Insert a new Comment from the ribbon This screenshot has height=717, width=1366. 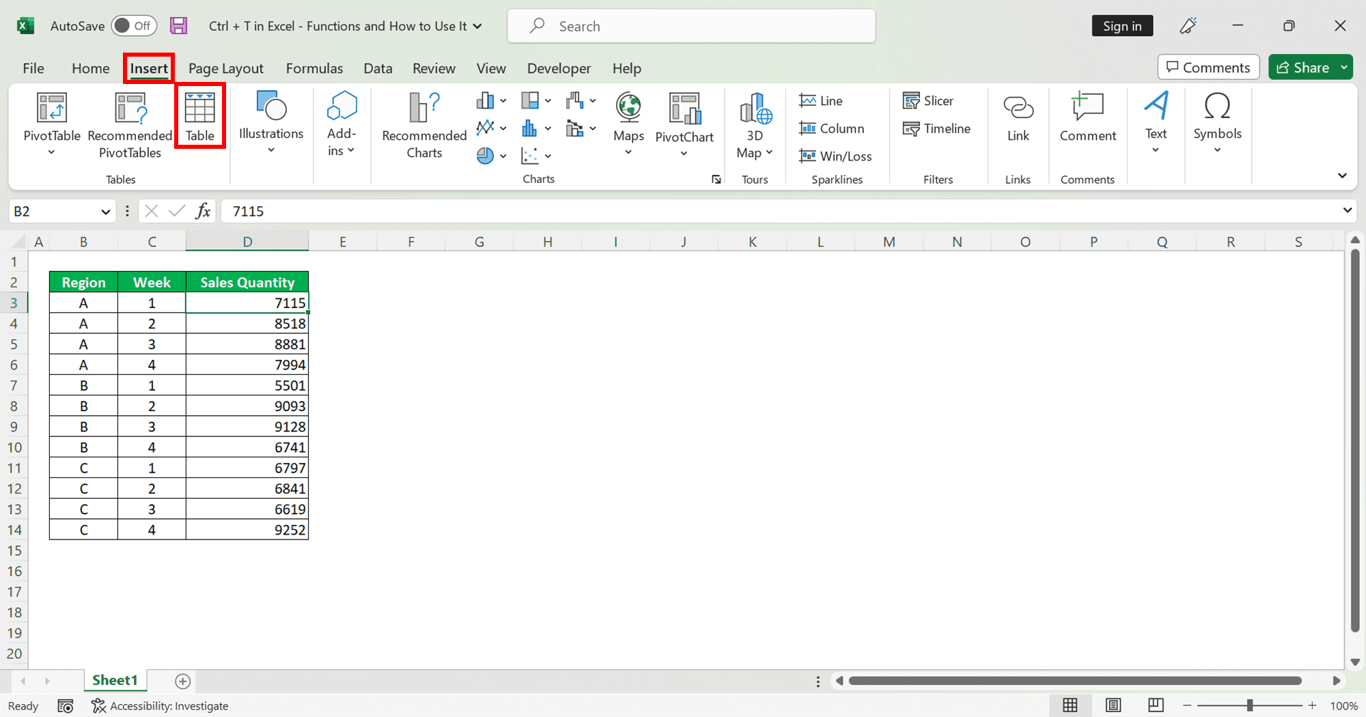coord(1087,117)
